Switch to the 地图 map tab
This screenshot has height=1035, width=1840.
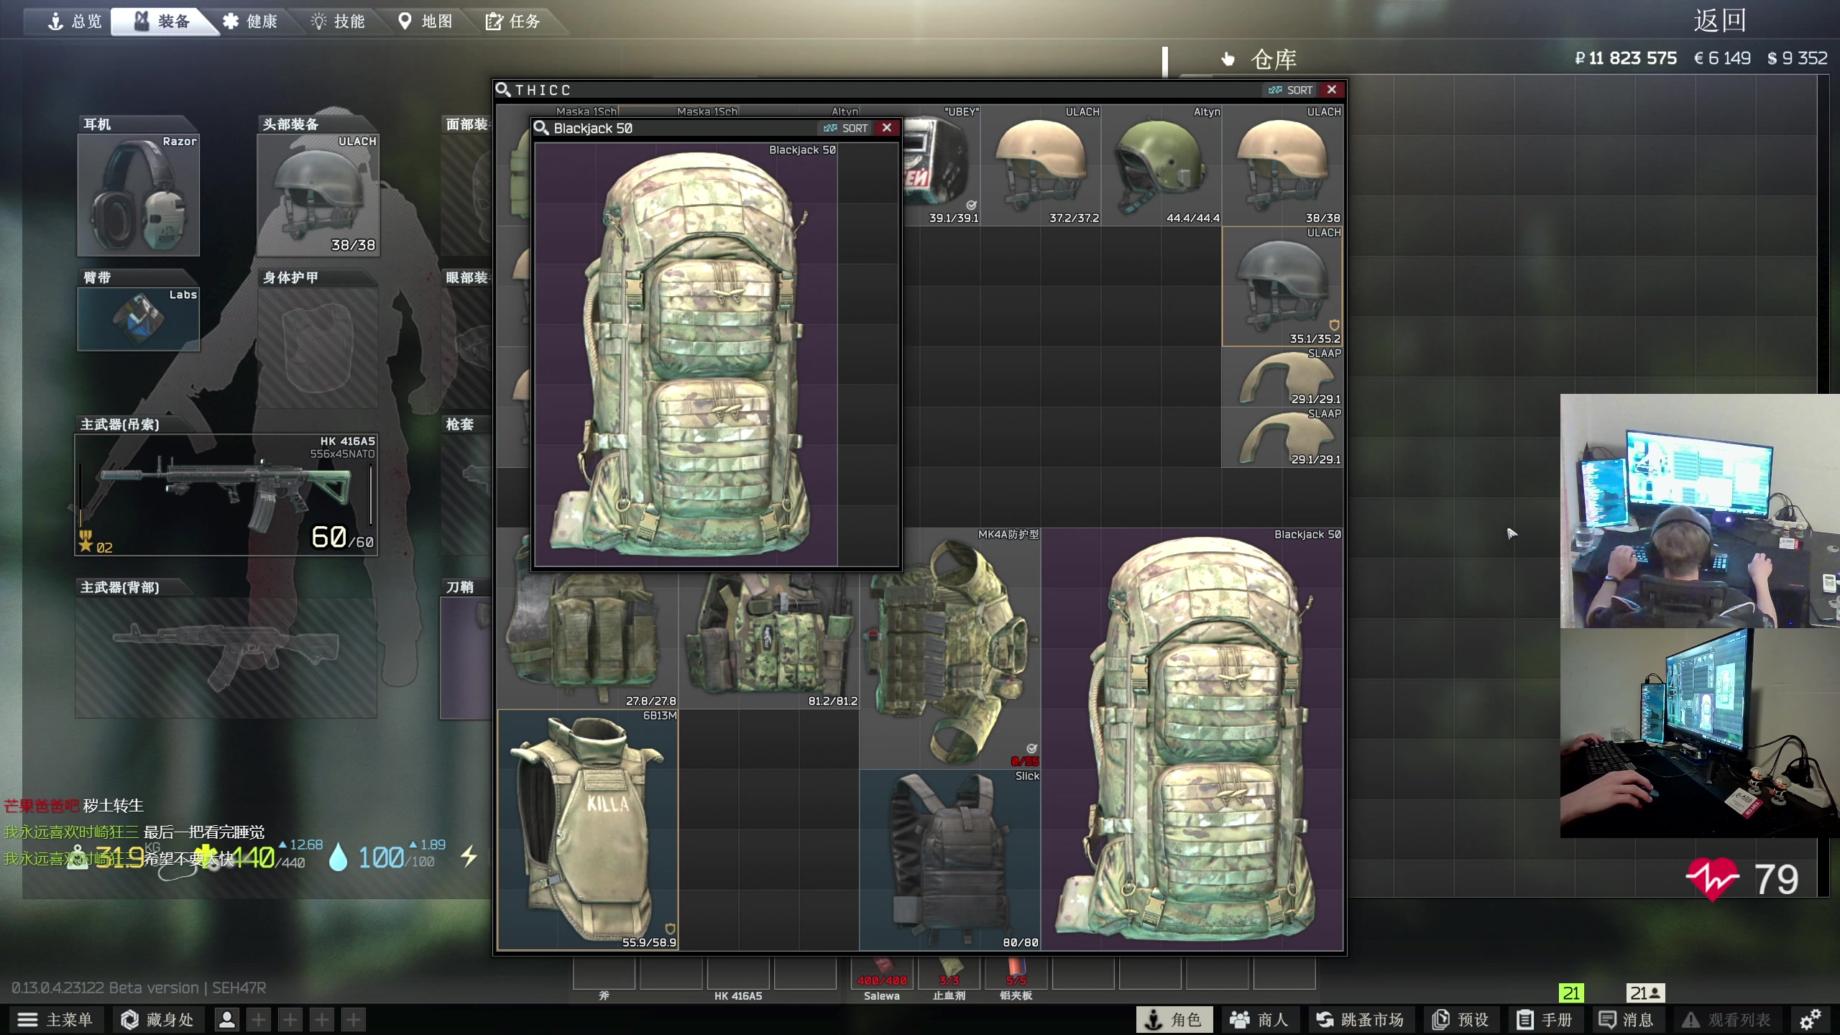(425, 21)
